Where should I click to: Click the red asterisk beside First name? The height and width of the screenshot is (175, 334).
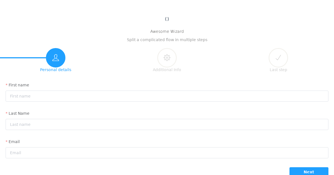point(6,85)
